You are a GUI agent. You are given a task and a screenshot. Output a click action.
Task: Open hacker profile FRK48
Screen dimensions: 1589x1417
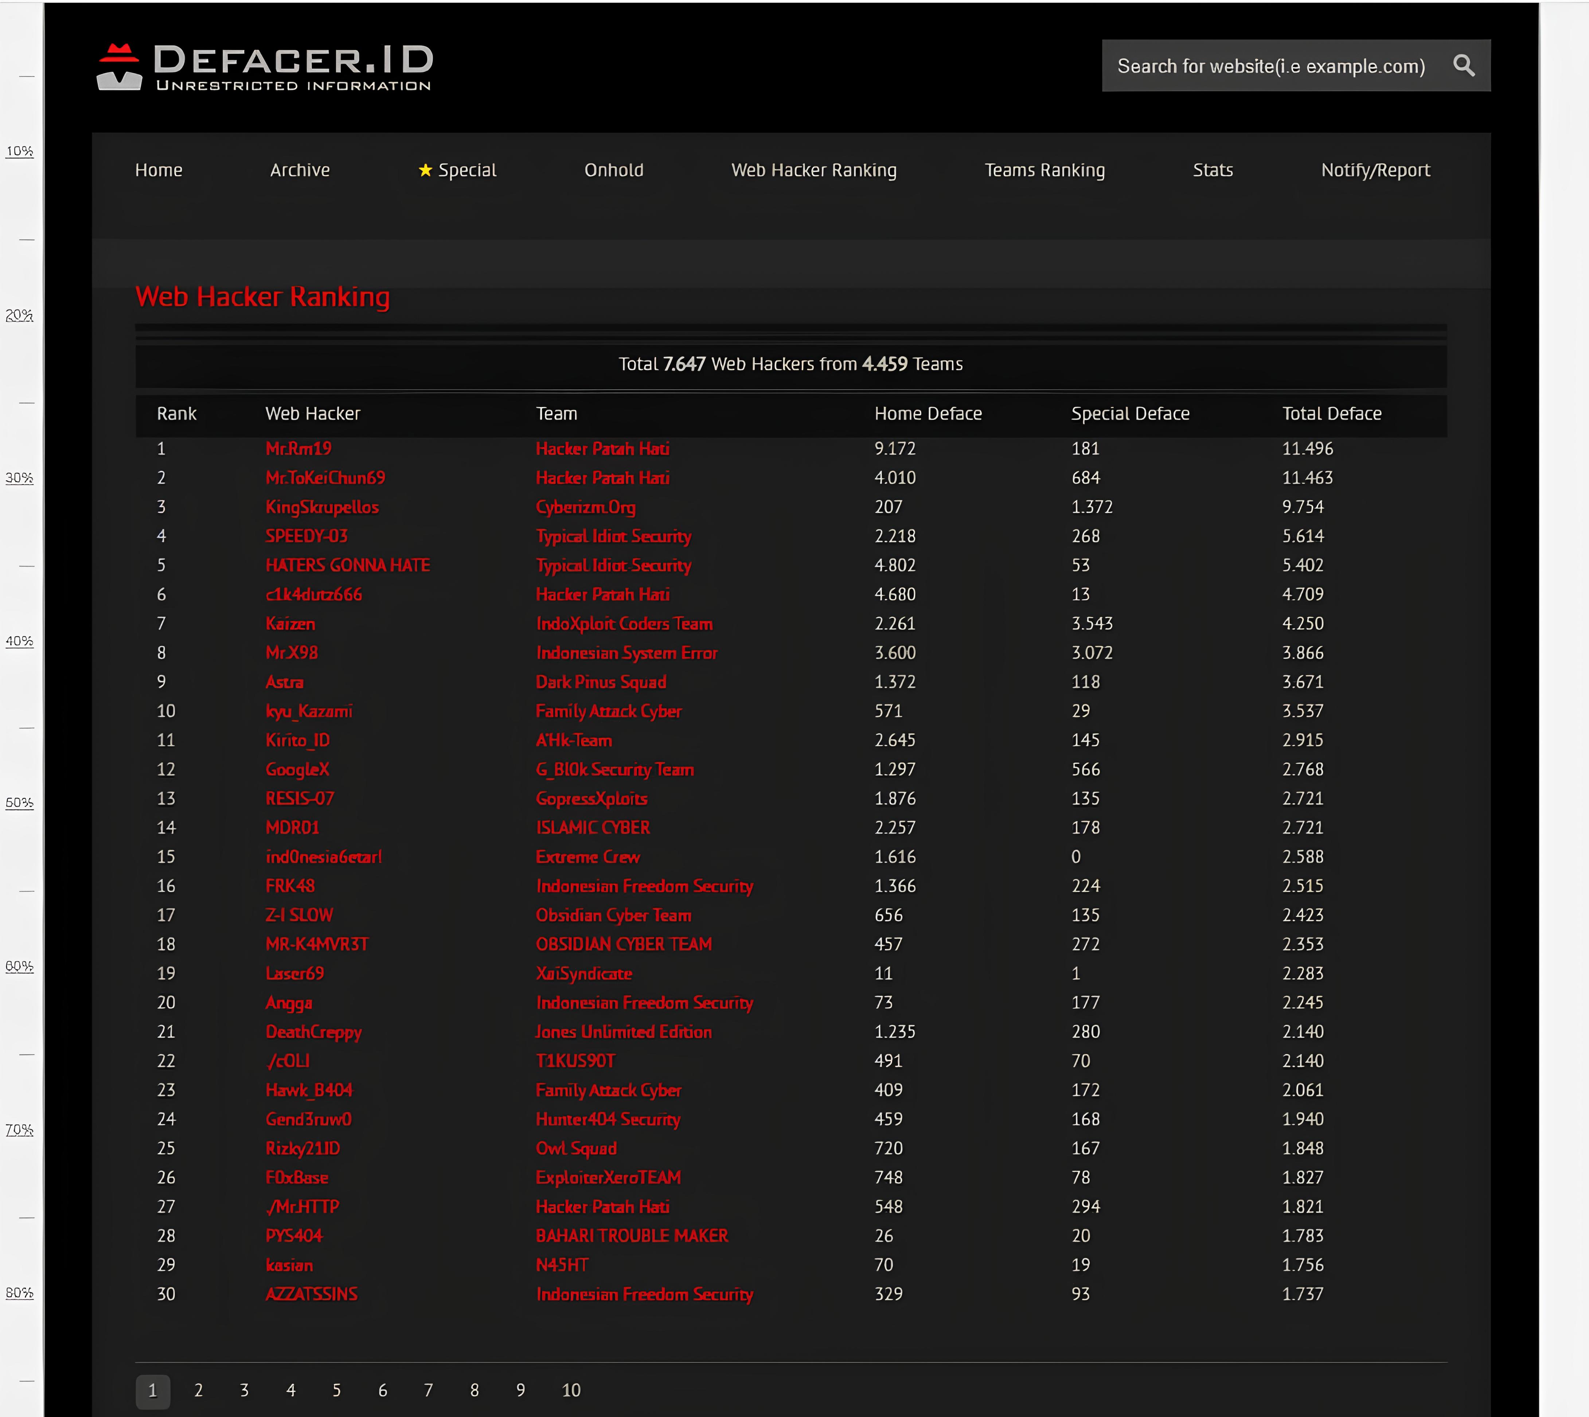[290, 886]
